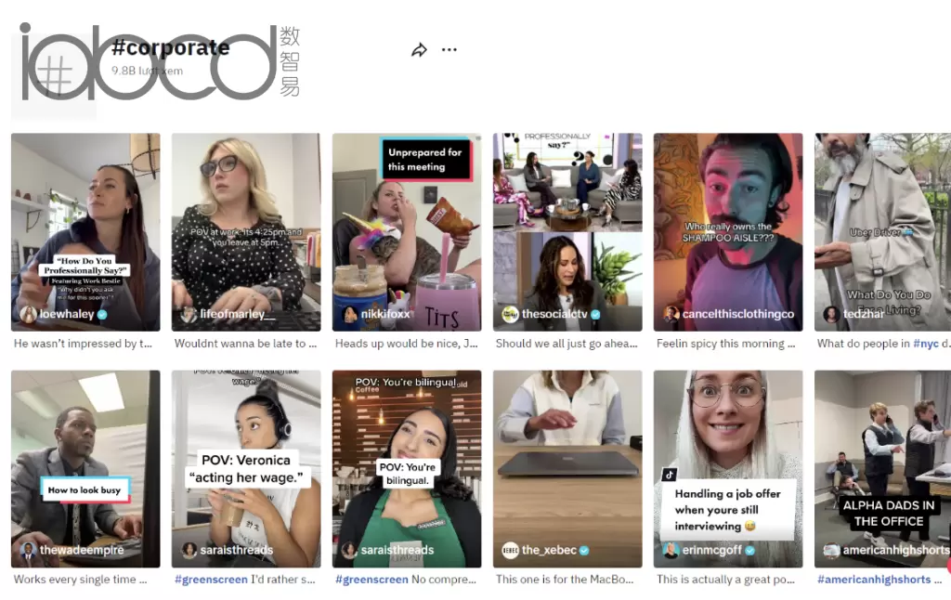
Task: Play the "POV: You're bilingual" video
Action: tap(407, 469)
